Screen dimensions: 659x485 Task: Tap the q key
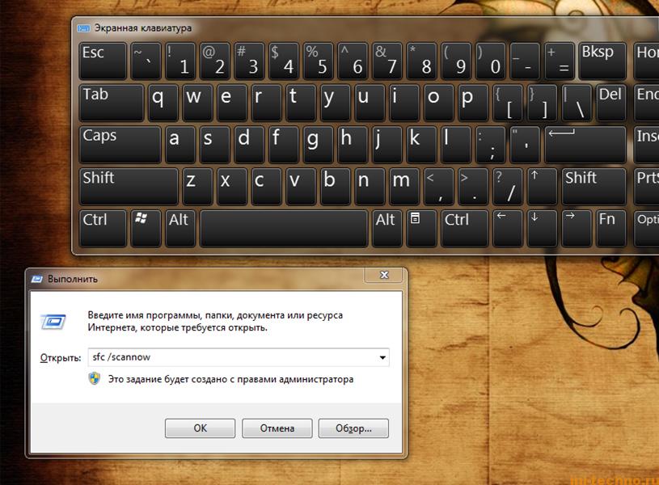tap(163, 103)
